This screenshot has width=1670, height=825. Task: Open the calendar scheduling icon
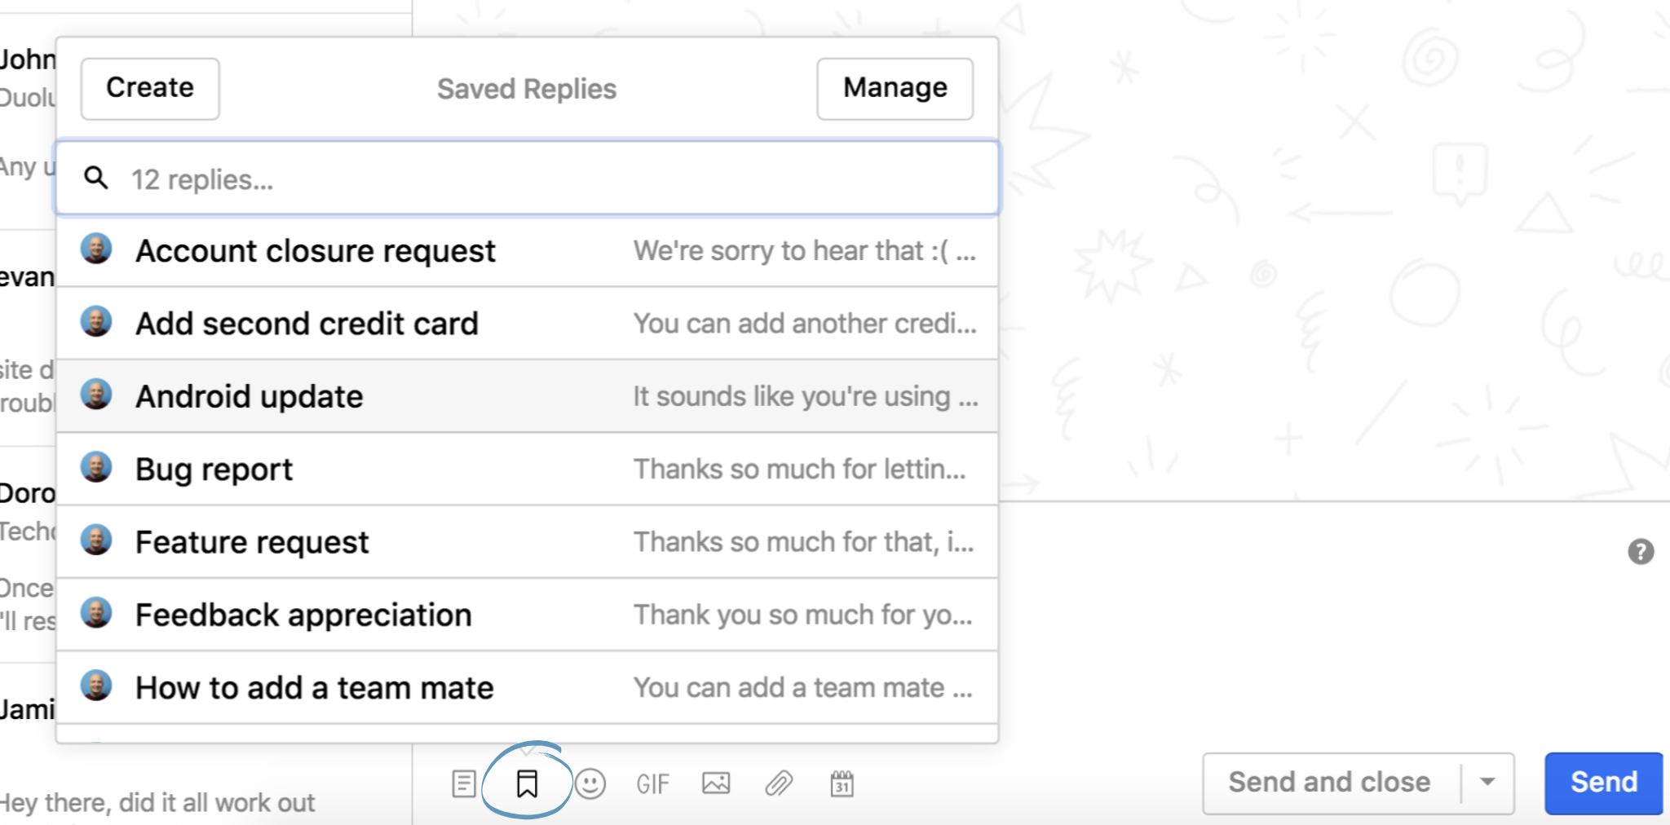(842, 783)
